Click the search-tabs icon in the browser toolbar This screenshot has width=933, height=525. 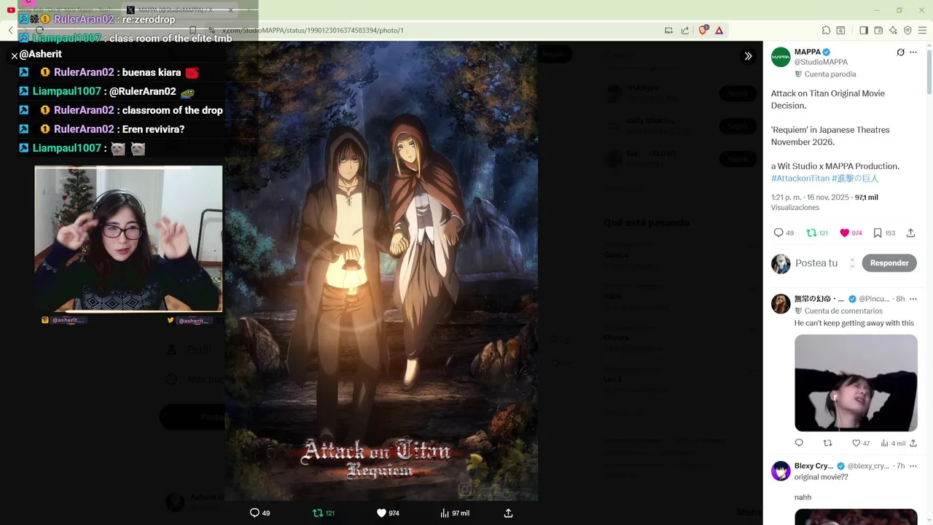(840, 31)
